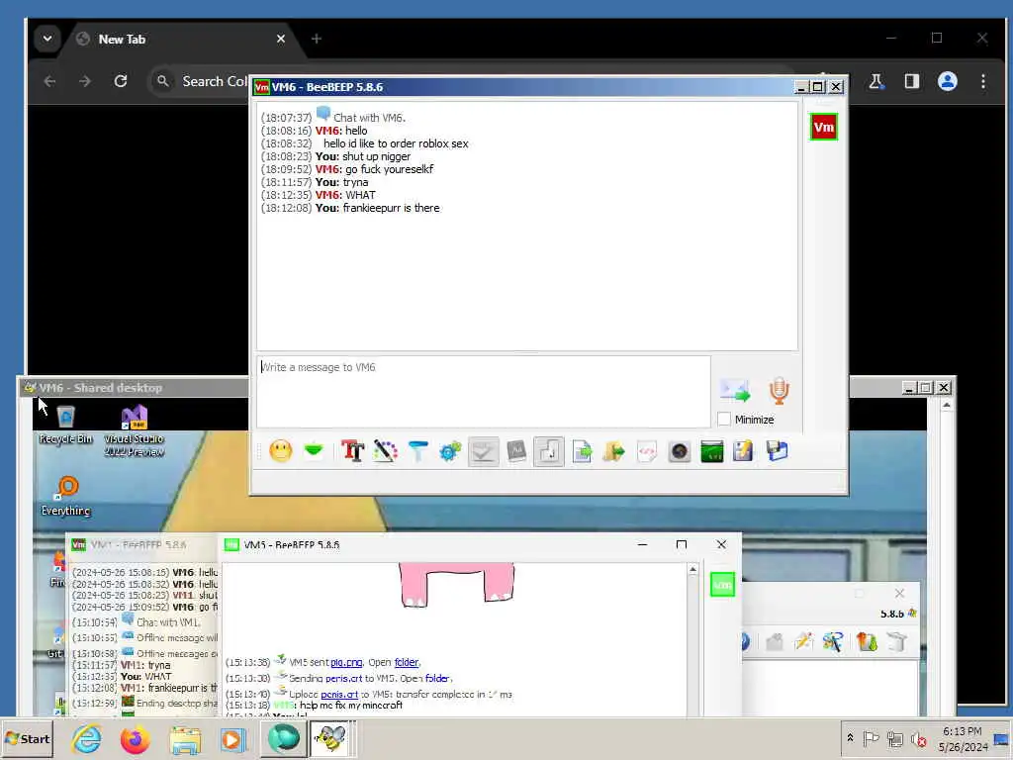
Task: Toggle Chrome side panel icon
Action: (x=911, y=81)
